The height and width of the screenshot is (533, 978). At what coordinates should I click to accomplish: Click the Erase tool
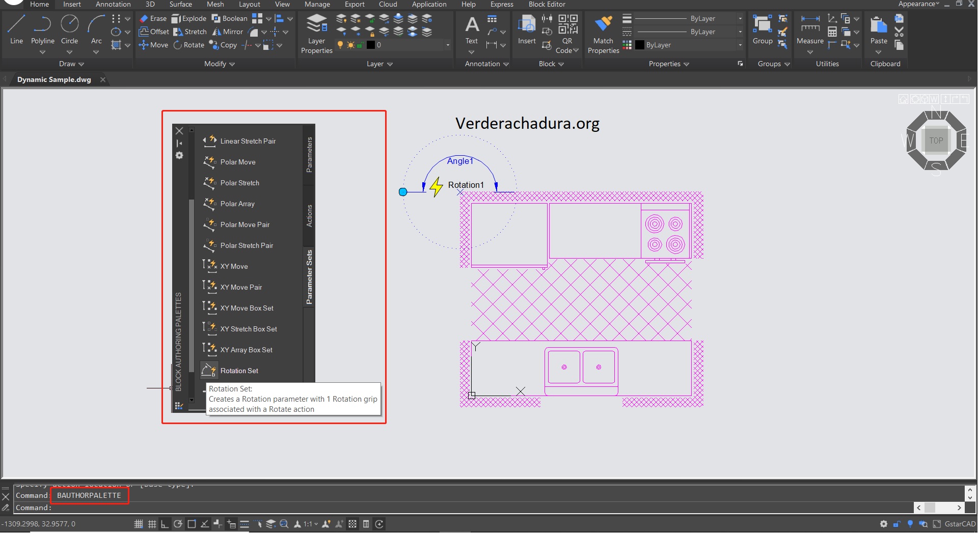[153, 18]
